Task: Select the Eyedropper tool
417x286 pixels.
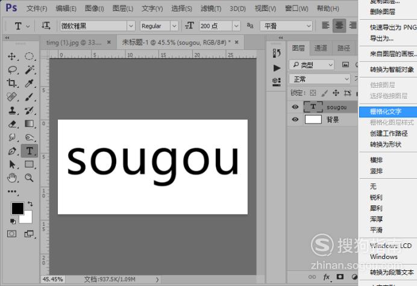Action: tap(30, 83)
